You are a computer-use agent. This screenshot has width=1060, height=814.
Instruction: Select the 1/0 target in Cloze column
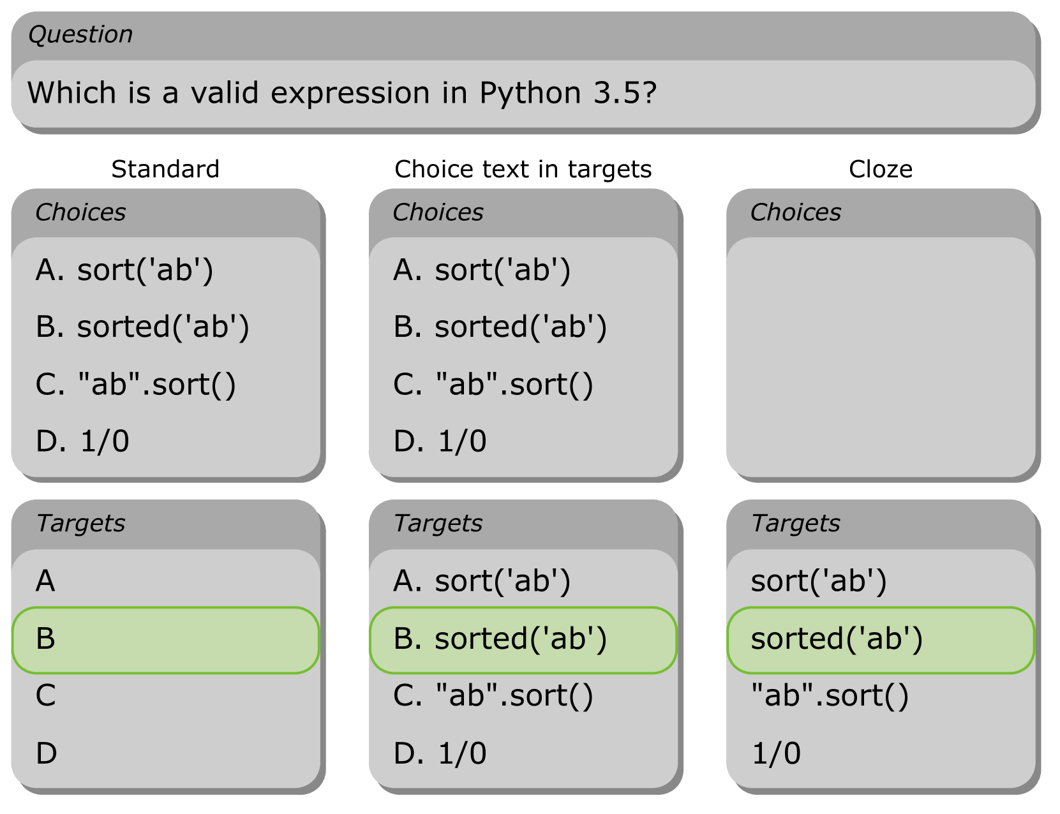click(776, 753)
